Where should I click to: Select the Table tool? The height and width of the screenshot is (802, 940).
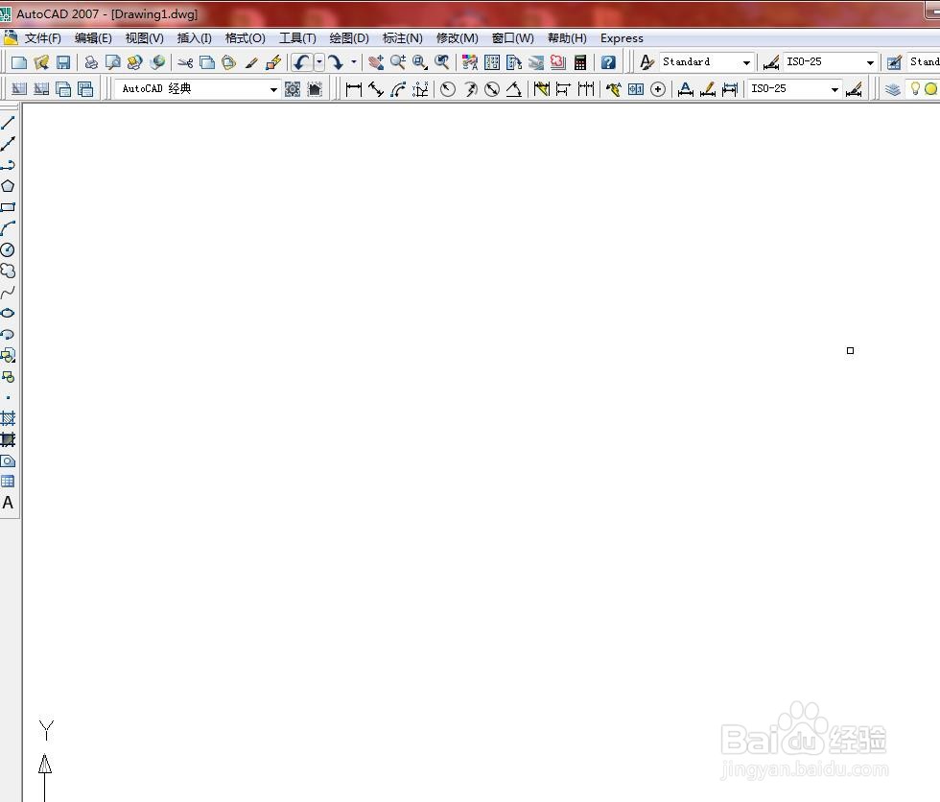(8, 482)
